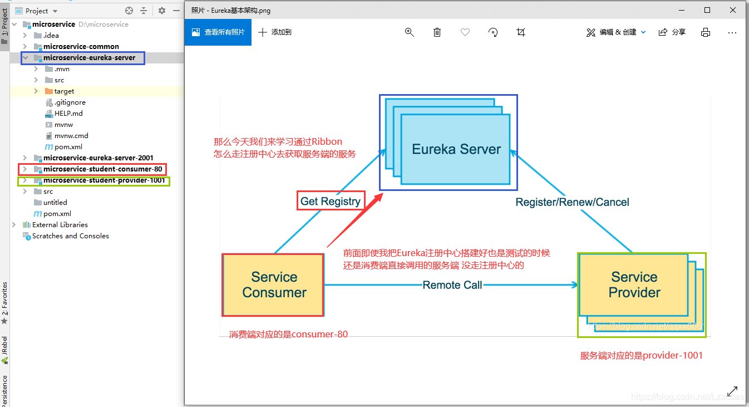
Task: Open the 2: Favorites side tab
Action: click(4, 303)
